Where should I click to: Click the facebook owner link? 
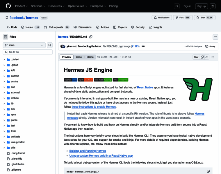17,18
